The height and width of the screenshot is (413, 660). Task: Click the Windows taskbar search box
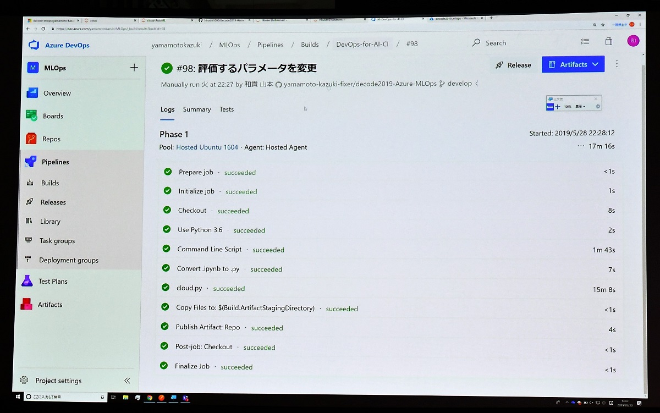click(x=65, y=397)
